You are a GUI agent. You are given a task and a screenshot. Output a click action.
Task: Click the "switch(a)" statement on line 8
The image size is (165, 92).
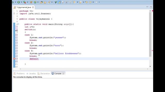[30, 30]
